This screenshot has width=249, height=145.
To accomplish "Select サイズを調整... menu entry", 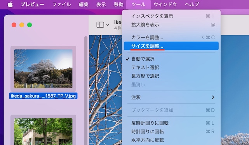I will pos(171,46).
